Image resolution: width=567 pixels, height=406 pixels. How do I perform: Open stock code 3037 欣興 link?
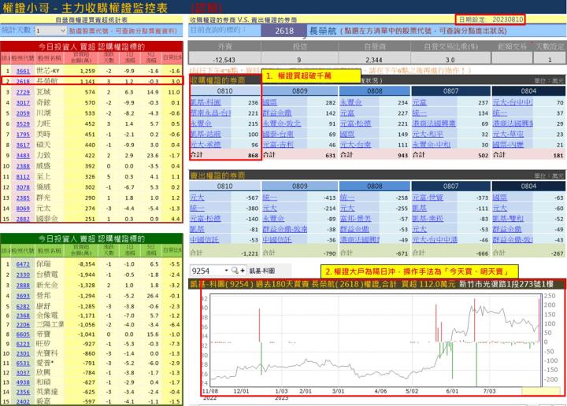pyautogui.click(x=23, y=372)
